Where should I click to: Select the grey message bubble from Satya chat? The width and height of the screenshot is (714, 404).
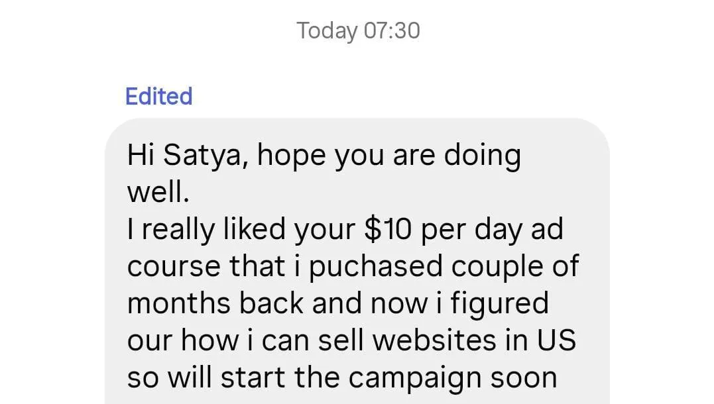[x=357, y=261]
